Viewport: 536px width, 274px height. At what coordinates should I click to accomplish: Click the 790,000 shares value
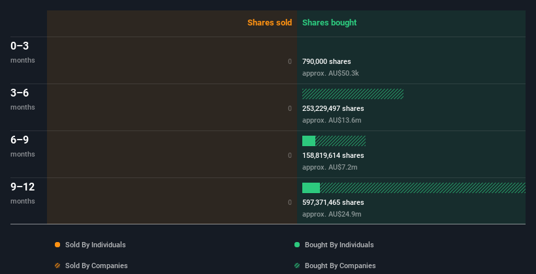click(x=326, y=61)
